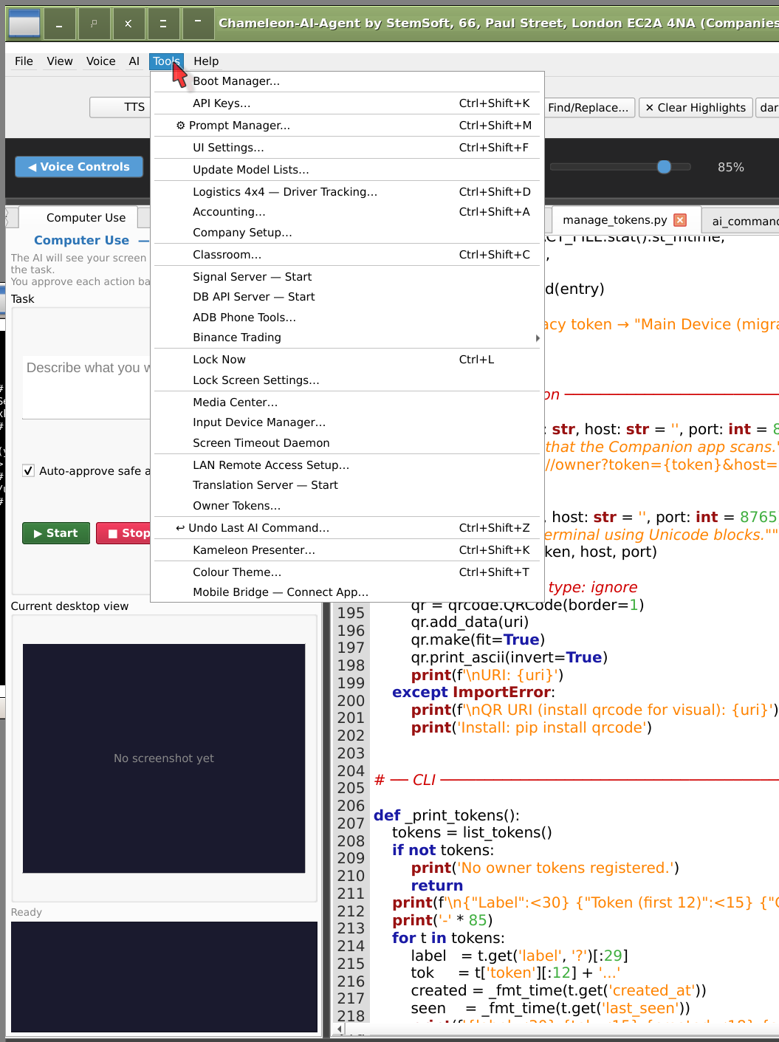The height and width of the screenshot is (1042, 779).
Task: Toggle the Auto-approve safe actions checkbox
Action: coord(28,470)
